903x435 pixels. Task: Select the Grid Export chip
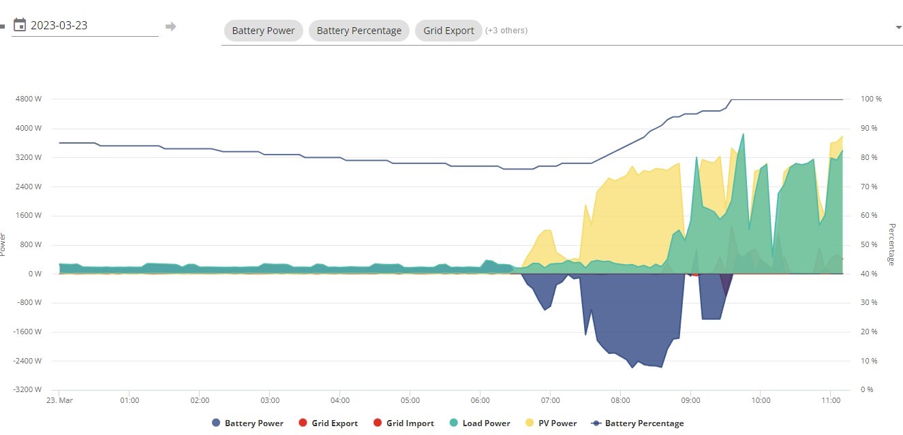tap(448, 31)
